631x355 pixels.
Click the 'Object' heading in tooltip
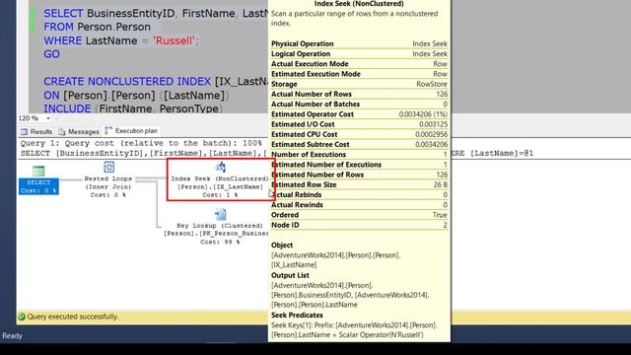pos(282,246)
